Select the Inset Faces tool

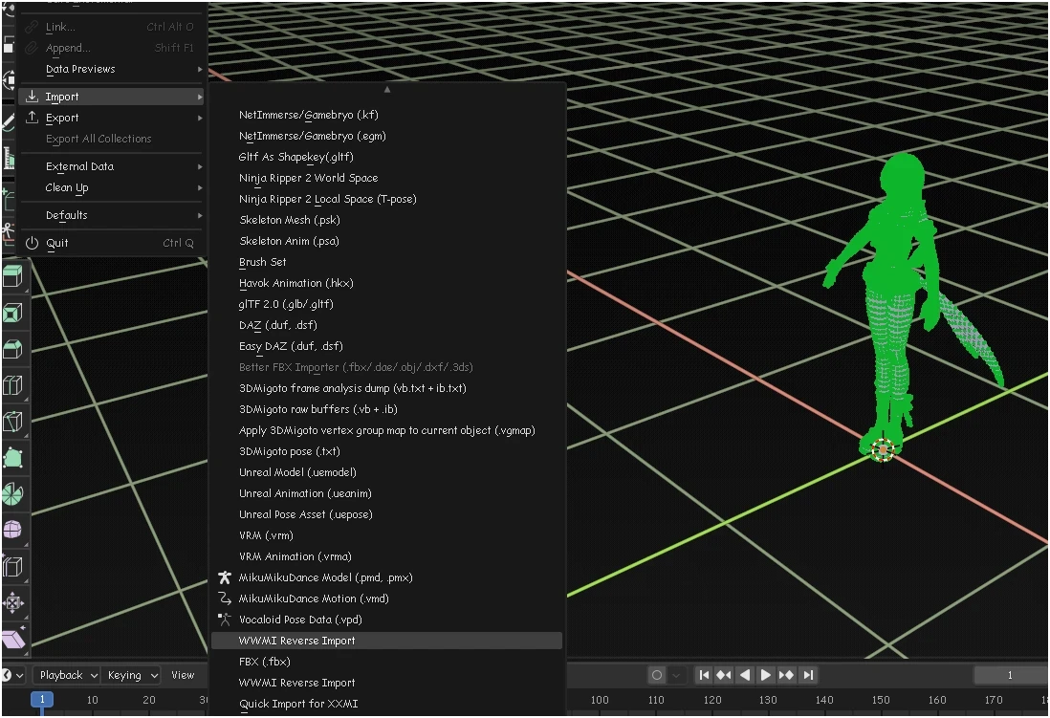click(12, 314)
